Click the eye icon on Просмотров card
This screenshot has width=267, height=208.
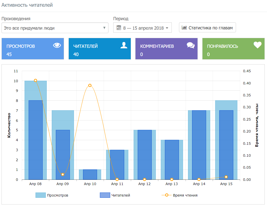(x=57, y=45)
